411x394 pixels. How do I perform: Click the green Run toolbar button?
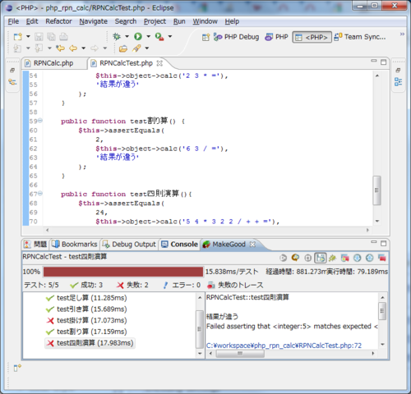(x=138, y=36)
